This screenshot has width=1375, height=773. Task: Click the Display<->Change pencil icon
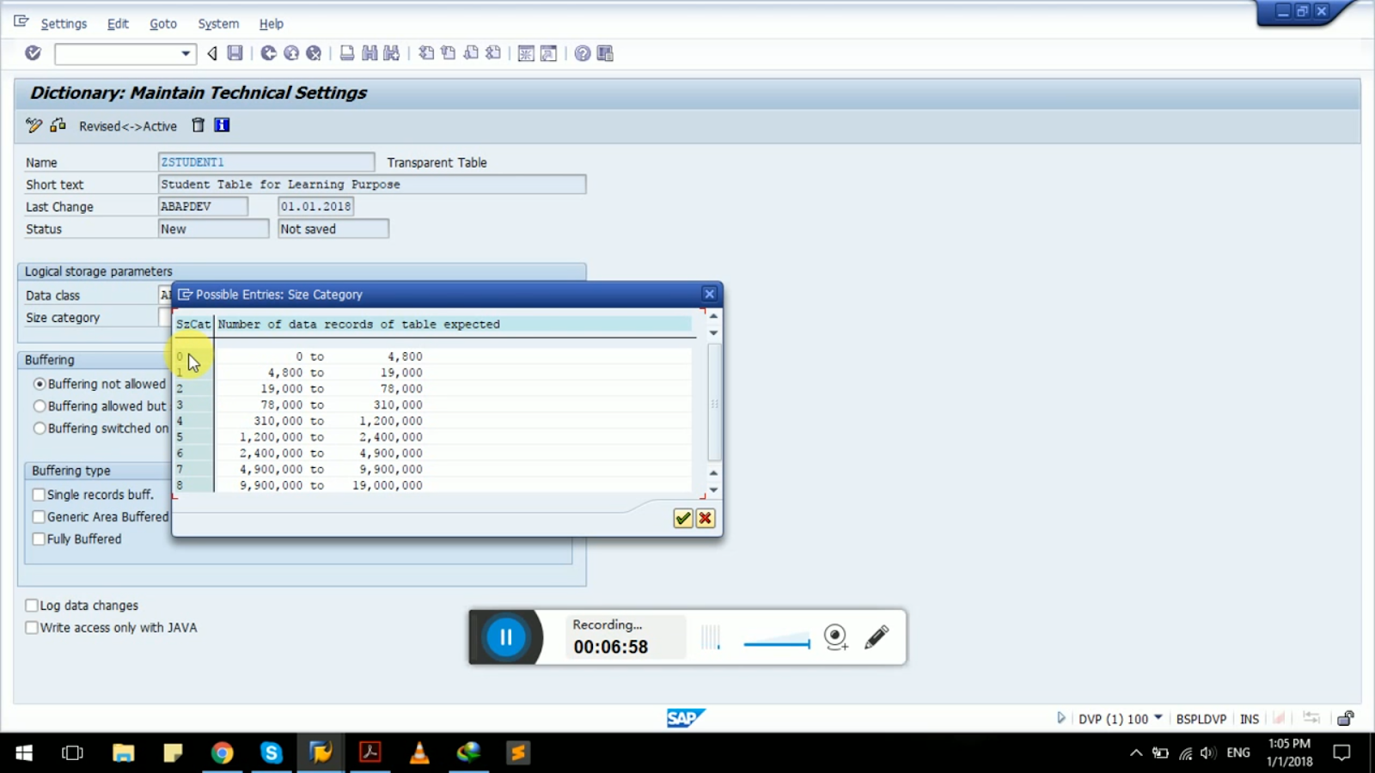(33, 125)
